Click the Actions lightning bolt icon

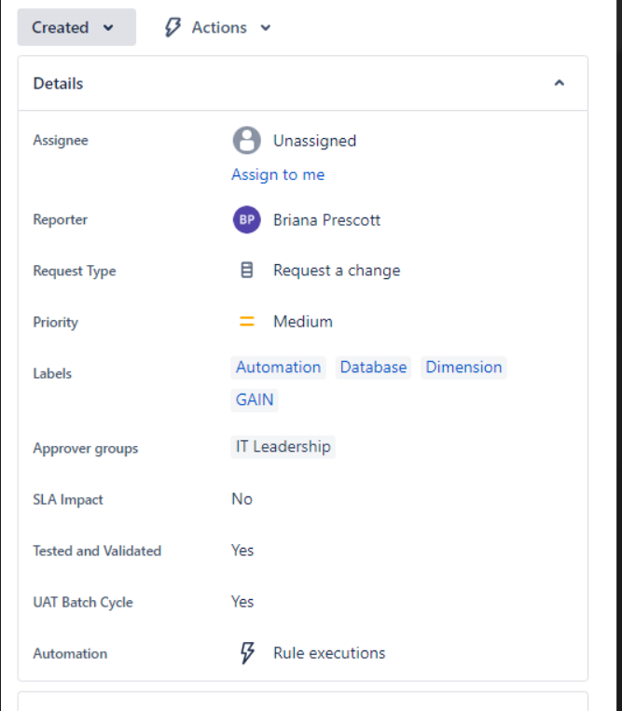[x=173, y=27]
